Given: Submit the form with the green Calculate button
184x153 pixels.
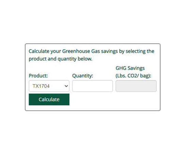Looking at the screenshot, I should 49,100.
